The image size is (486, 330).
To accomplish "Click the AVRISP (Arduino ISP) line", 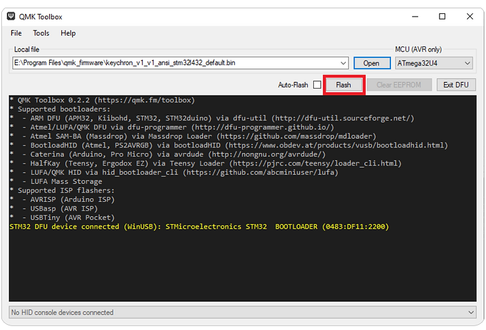I will pos(62,199).
